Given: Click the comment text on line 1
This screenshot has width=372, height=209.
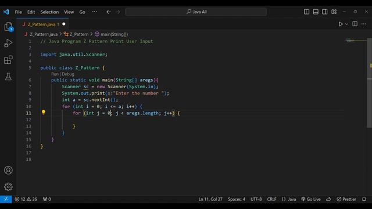Looking at the screenshot, I should [96, 41].
